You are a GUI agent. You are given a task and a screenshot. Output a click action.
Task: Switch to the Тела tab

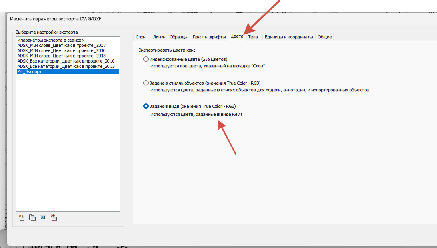253,37
